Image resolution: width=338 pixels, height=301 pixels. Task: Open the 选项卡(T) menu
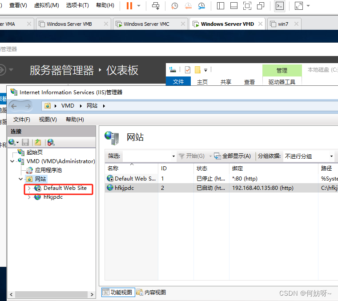coord(77,5)
